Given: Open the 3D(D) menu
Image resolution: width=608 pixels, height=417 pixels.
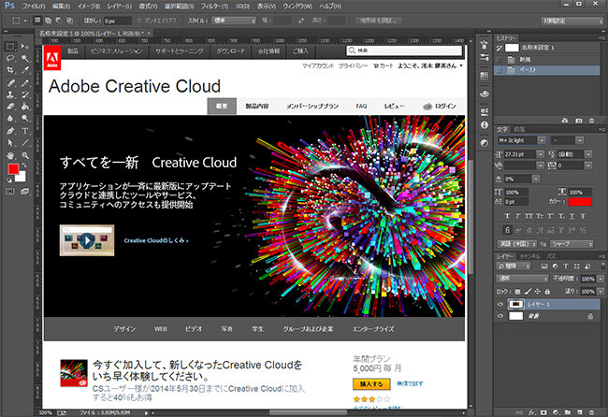Looking at the screenshot, I should tap(242, 7).
